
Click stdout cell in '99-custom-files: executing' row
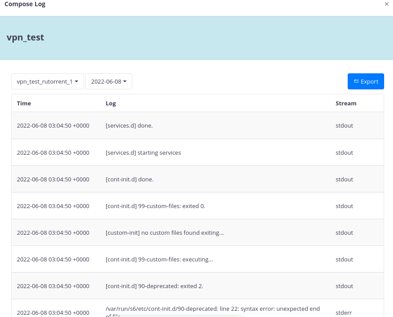[344, 259]
